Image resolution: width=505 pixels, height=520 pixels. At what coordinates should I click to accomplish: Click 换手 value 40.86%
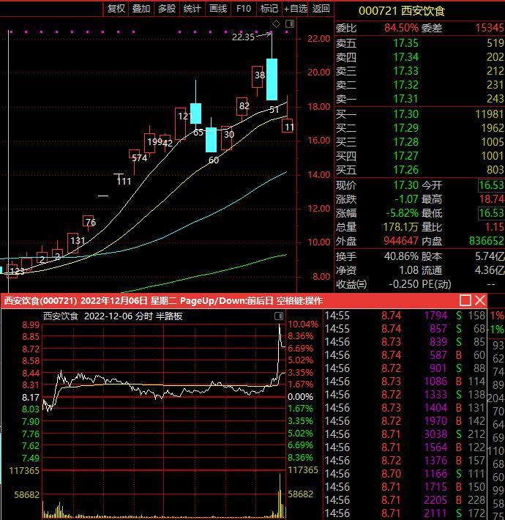point(401,256)
